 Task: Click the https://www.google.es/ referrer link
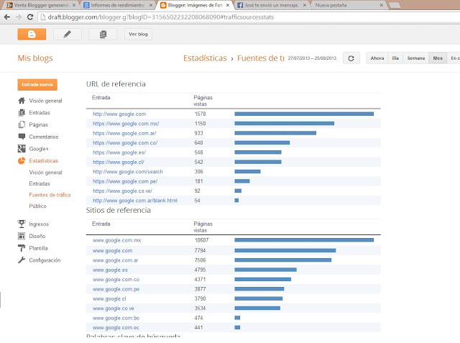(119, 152)
